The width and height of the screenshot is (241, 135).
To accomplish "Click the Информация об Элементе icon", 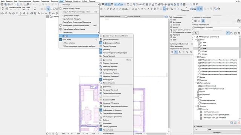I will tap(101, 110).
